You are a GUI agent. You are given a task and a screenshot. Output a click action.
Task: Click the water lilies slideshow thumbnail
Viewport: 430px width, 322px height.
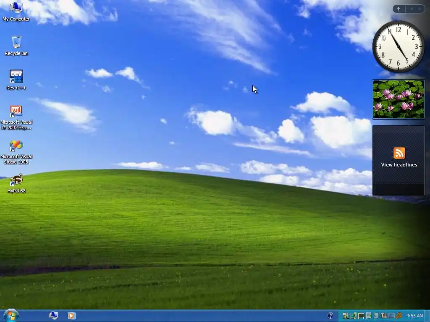click(398, 99)
